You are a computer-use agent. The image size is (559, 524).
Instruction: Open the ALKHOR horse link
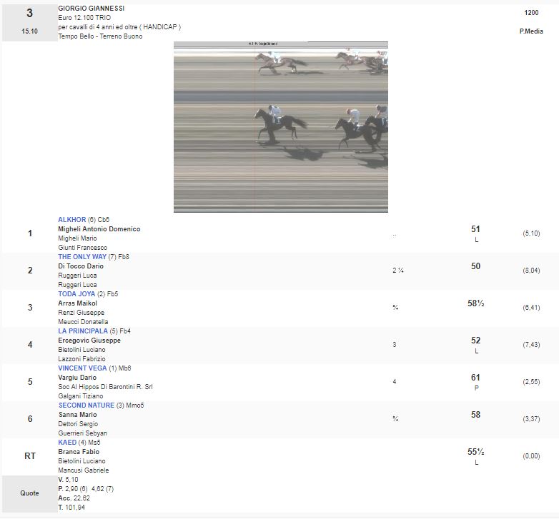click(x=72, y=220)
